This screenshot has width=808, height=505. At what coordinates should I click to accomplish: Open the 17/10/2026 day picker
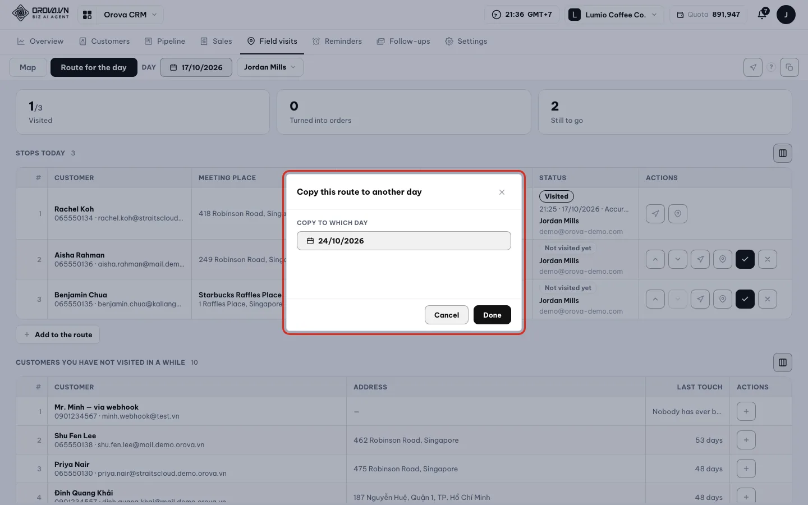[196, 67]
